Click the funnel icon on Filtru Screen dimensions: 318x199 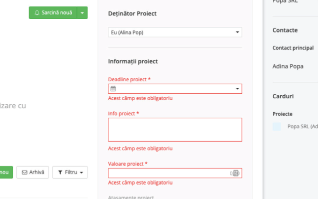[60, 172]
